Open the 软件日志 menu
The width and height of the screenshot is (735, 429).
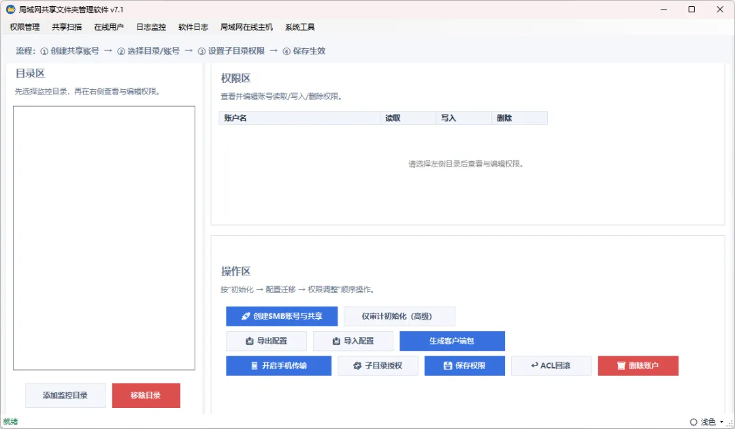(x=193, y=27)
